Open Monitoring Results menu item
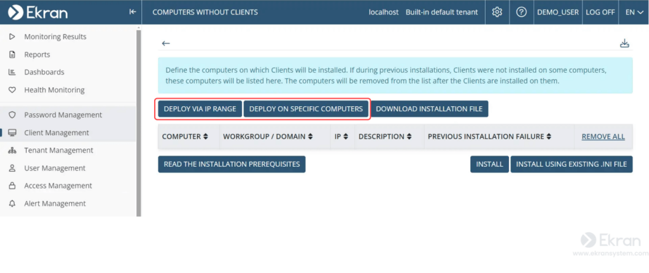This screenshot has width=649, height=273. click(x=56, y=37)
